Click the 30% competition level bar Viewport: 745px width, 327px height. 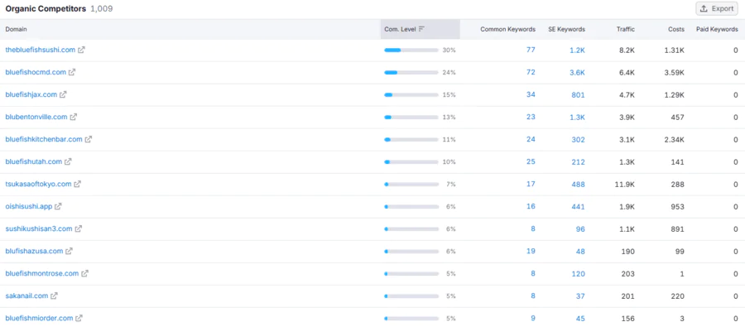coord(411,50)
